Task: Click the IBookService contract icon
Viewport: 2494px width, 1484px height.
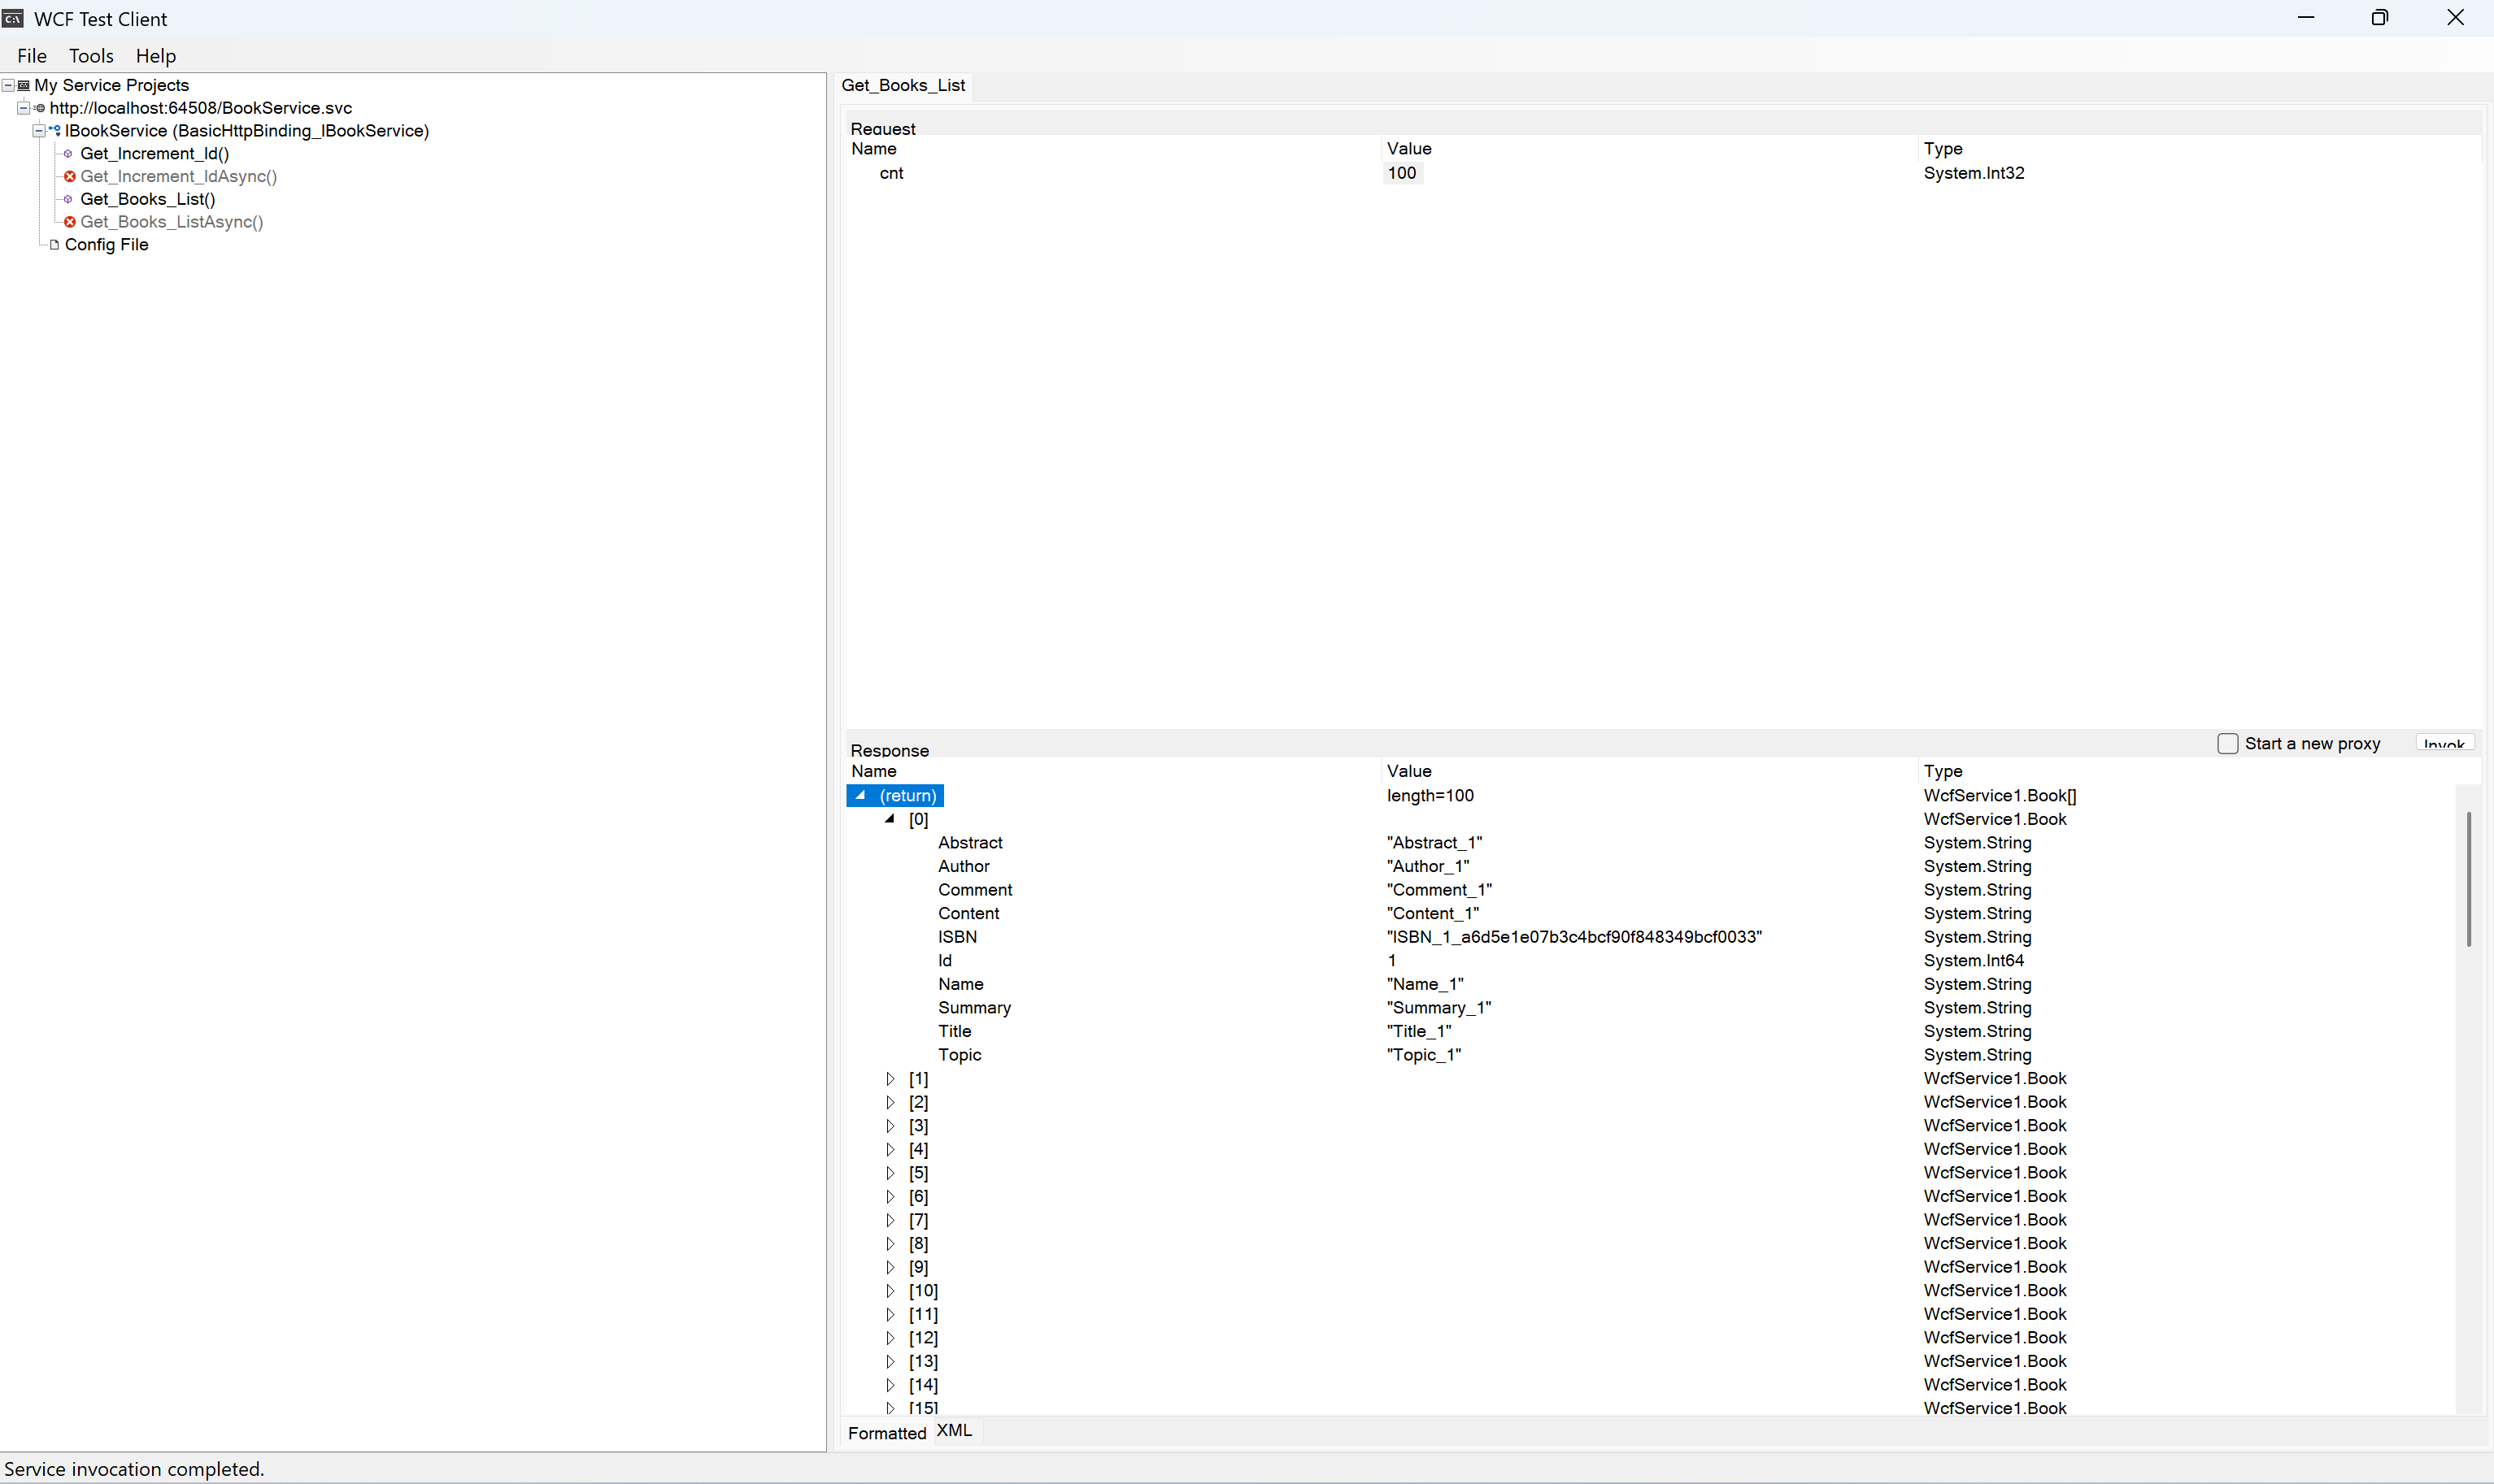Action: coord(55,131)
